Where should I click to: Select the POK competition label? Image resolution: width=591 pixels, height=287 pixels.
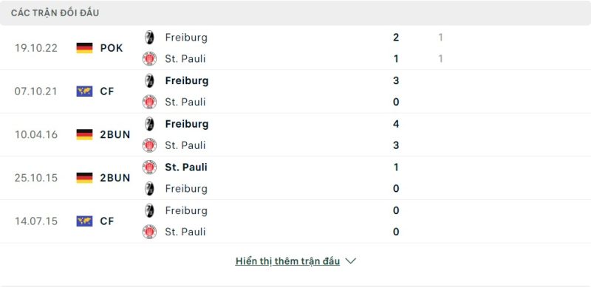click(x=112, y=48)
